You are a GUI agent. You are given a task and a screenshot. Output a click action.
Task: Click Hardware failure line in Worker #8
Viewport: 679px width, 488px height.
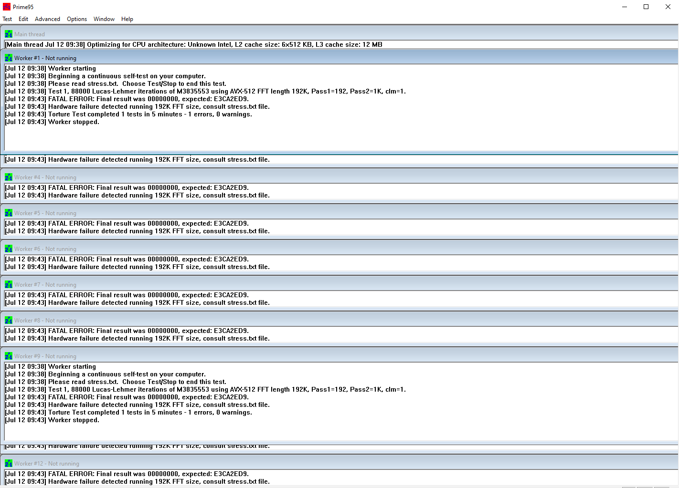tap(138, 338)
